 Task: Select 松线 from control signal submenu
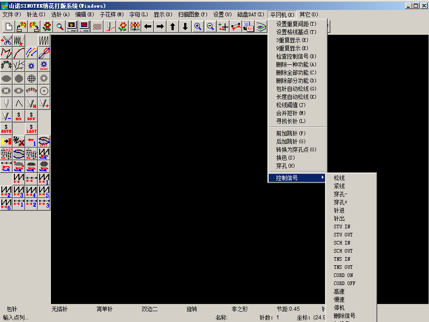(x=339, y=178)
